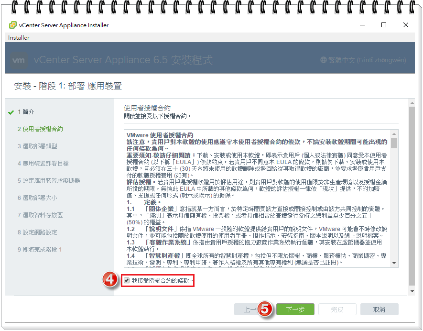Toggle 我接受授權合約的條款 checkbox

127,280
